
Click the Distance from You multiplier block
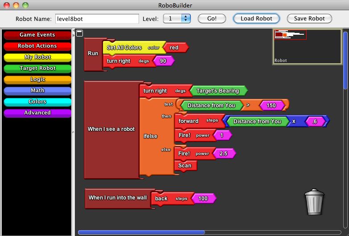click(x=257, y=122)
